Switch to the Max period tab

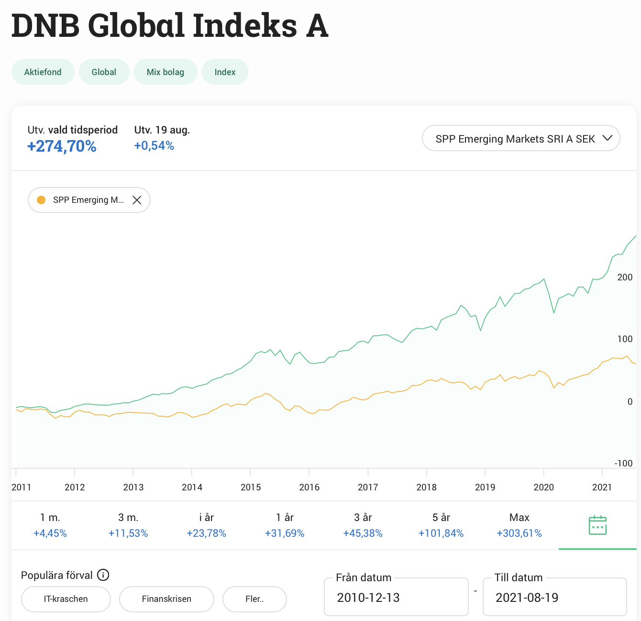(519, 525)
